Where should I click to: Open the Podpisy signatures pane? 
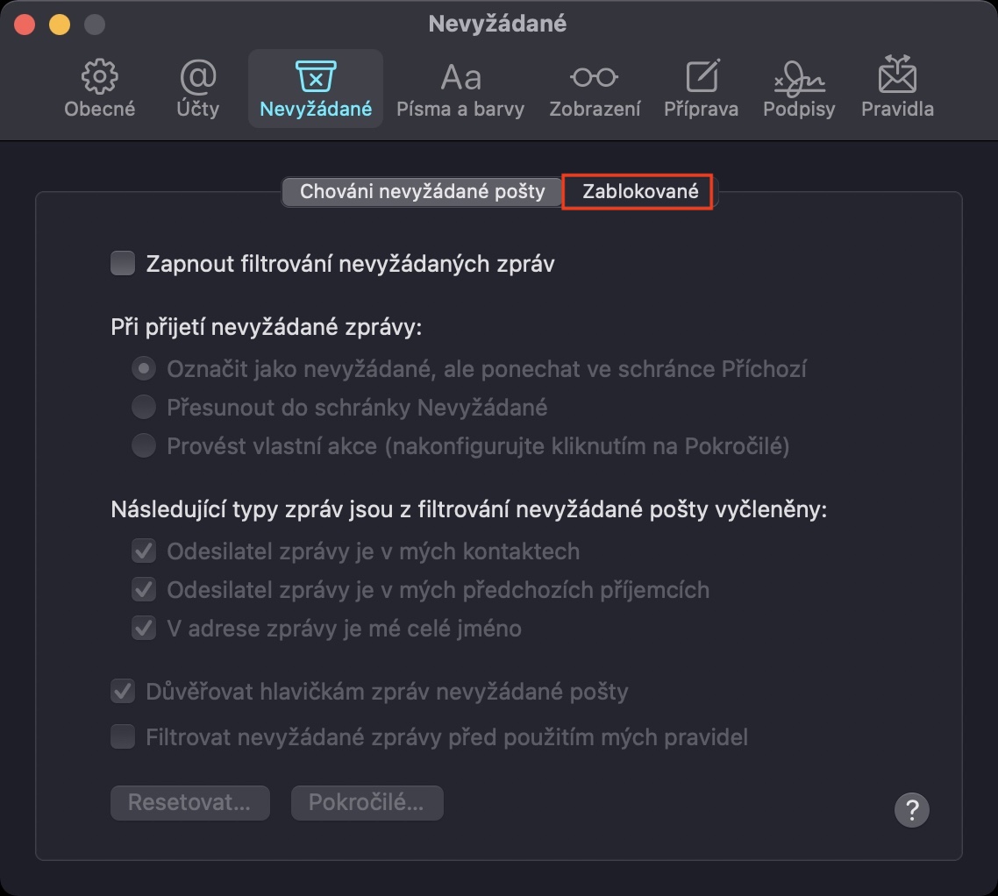799,89
